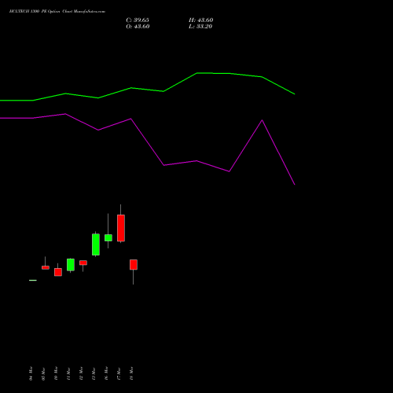This screenshot has width=393, height=393.
Task: Select the 04 Mar date label
Action: (31, 373)
